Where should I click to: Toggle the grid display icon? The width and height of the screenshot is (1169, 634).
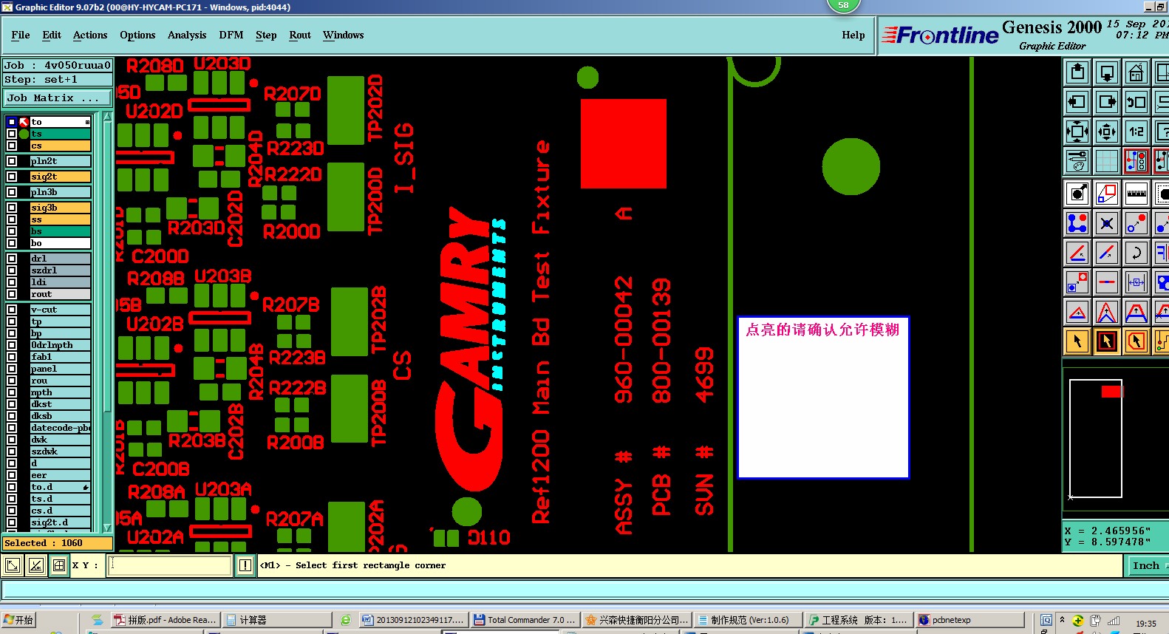pos(1107,160)
